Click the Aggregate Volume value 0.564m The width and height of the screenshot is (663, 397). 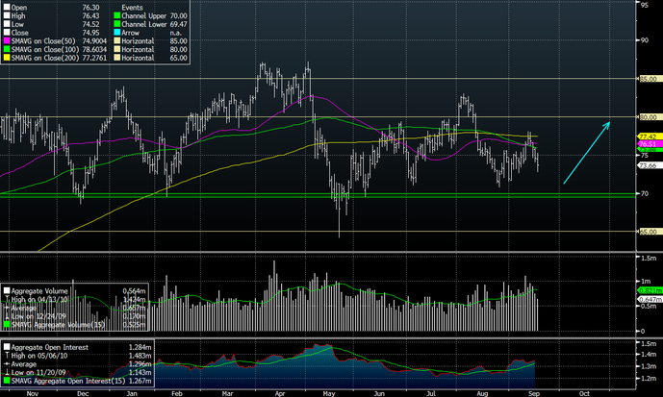pyautogui.click(x=135, y=291)
